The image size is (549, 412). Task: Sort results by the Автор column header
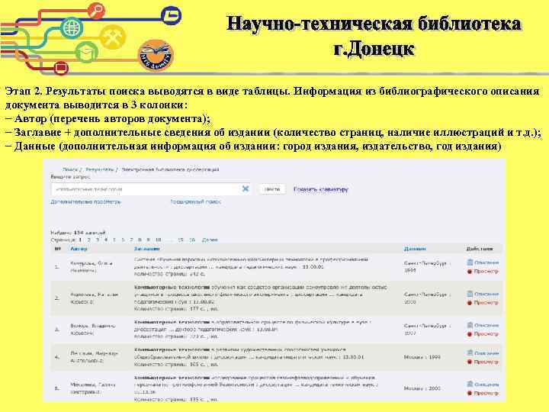pos(79,249)
